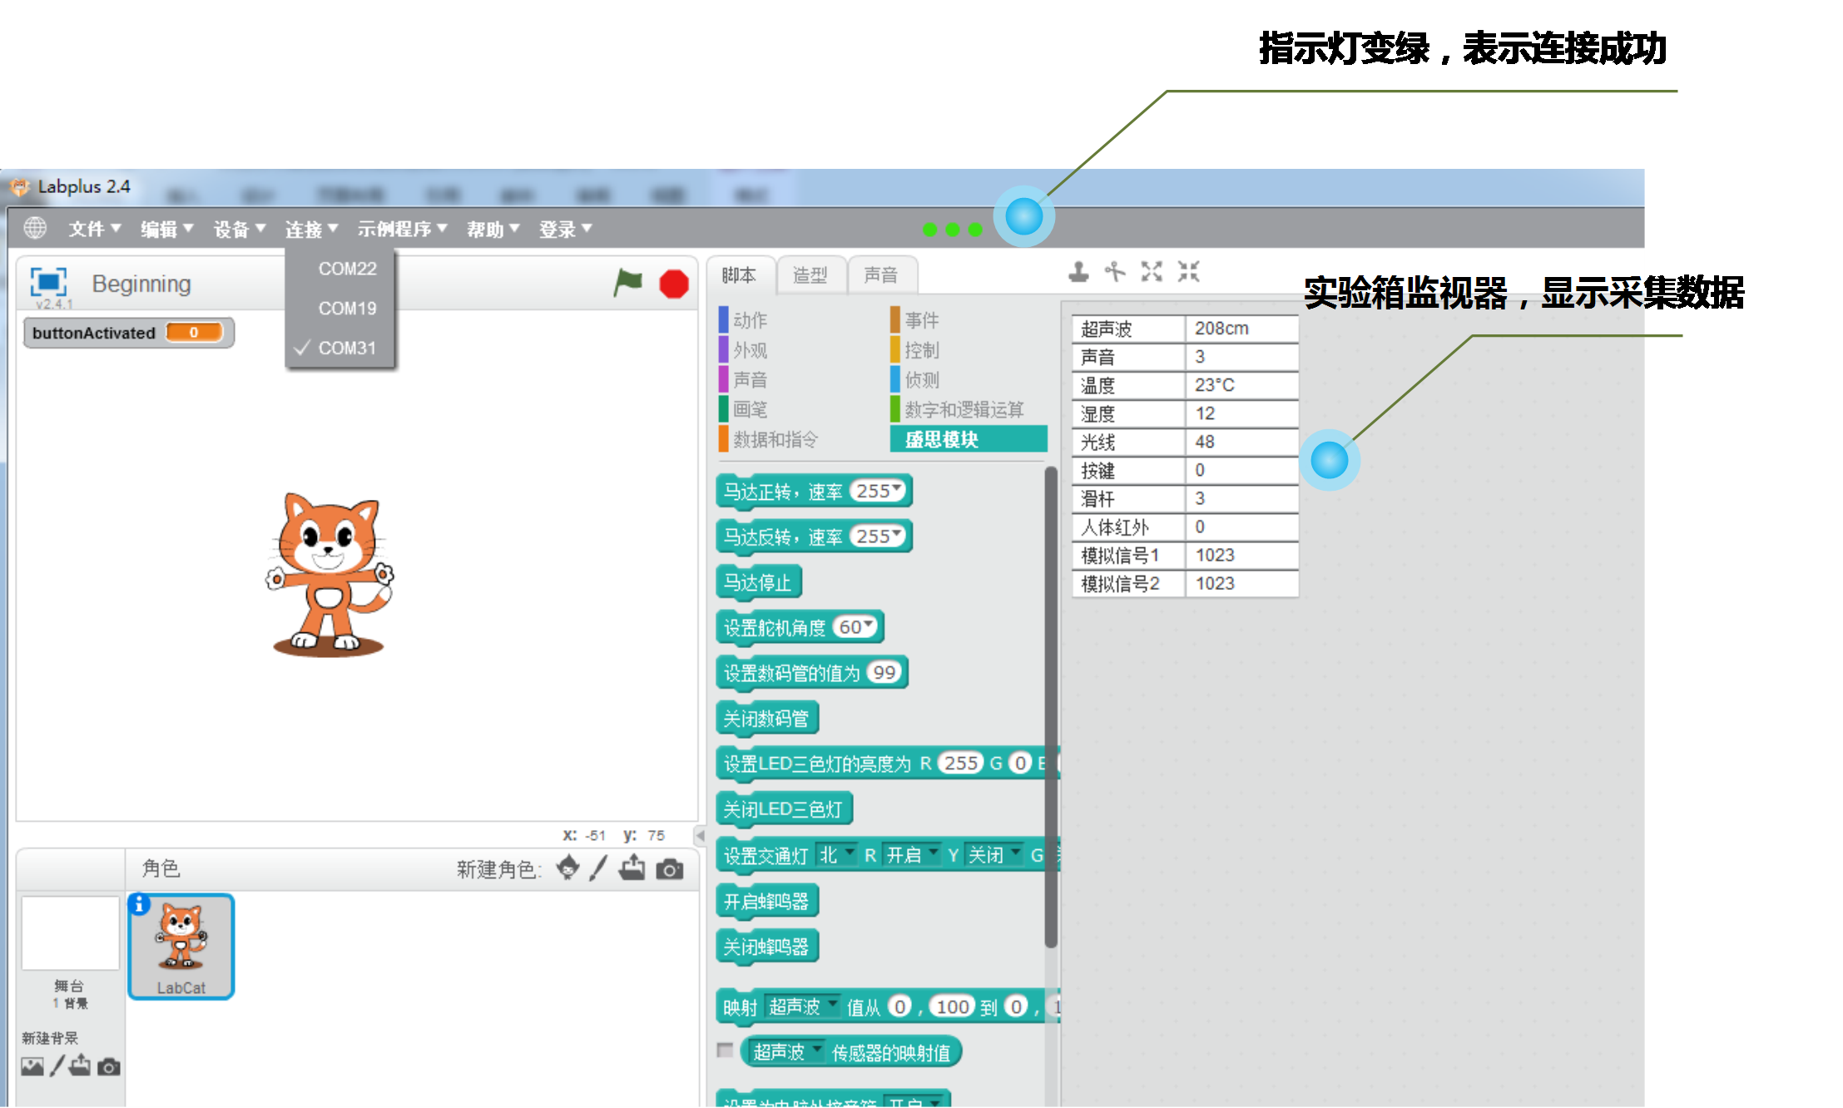Open the 示例程序 menu
Screen dimensions: 1843x1108
(x=402, y=229)
